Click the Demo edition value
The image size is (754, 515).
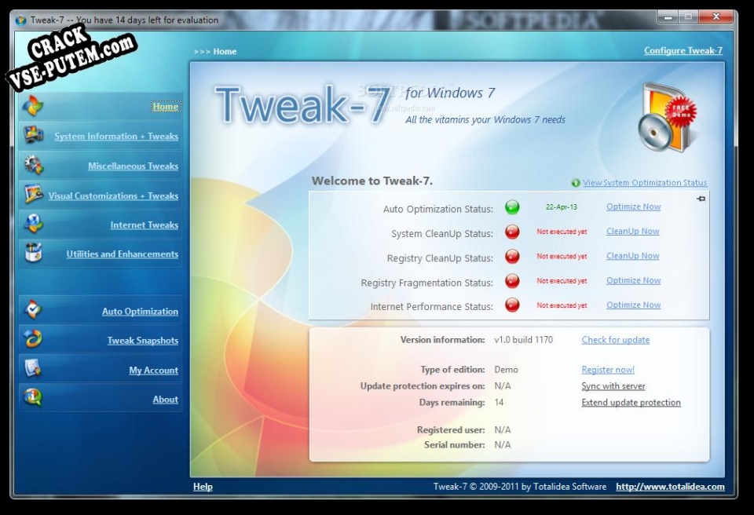point(507,370)
